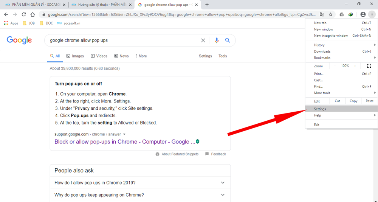Screen dimensions: 378x202
Task: Click Copy in the Edit row
Action: pyautogui.click(x=354, y=101)
